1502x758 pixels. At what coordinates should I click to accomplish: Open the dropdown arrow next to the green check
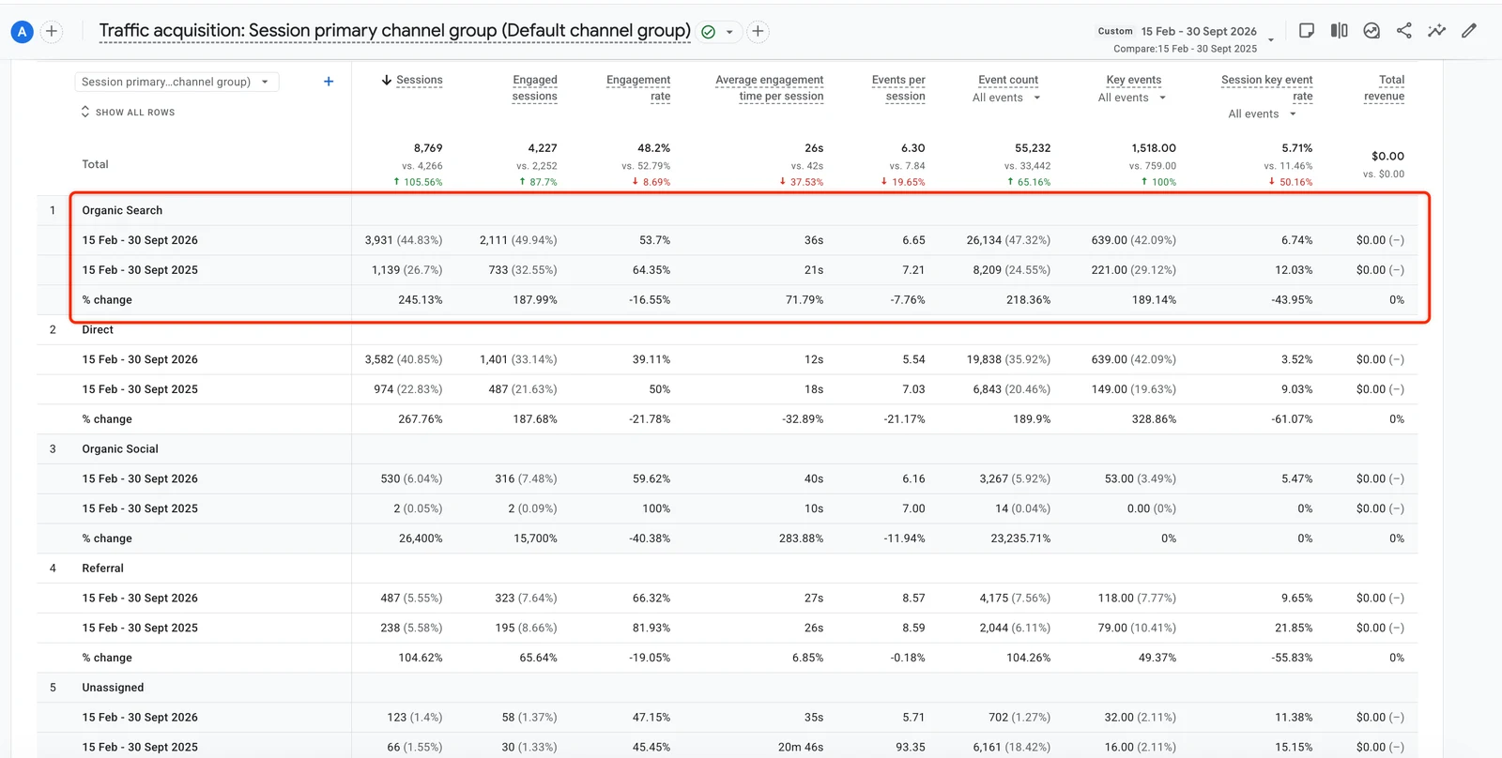coord(729,32)
